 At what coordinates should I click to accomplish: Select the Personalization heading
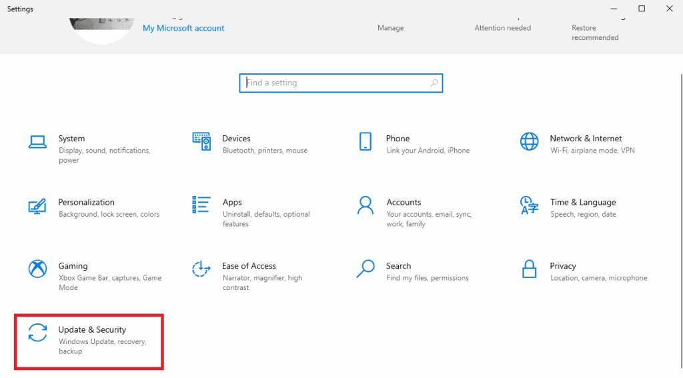[86, 202]
